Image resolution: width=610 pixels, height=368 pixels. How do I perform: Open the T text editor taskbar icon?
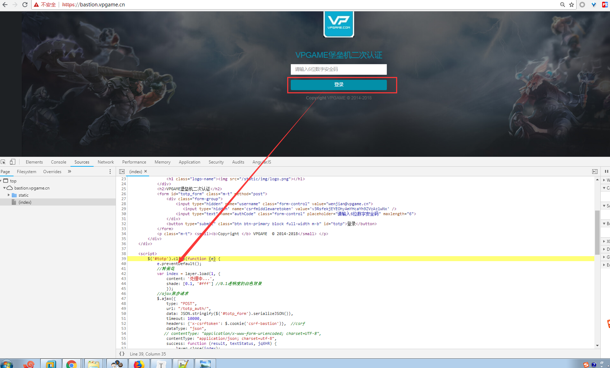pyautogui.click(x=161, y=364)
